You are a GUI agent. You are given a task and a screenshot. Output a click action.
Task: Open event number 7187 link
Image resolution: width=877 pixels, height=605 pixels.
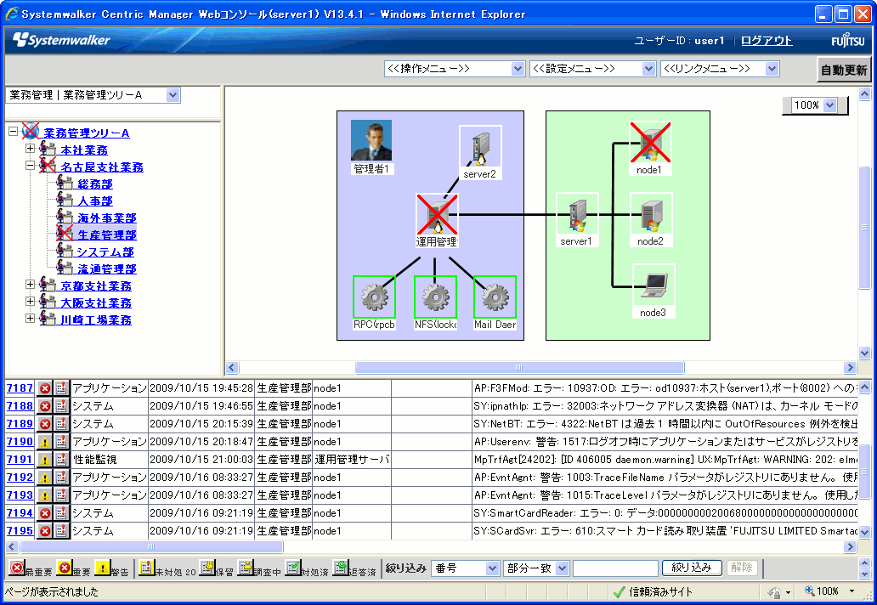pos(20,388)
